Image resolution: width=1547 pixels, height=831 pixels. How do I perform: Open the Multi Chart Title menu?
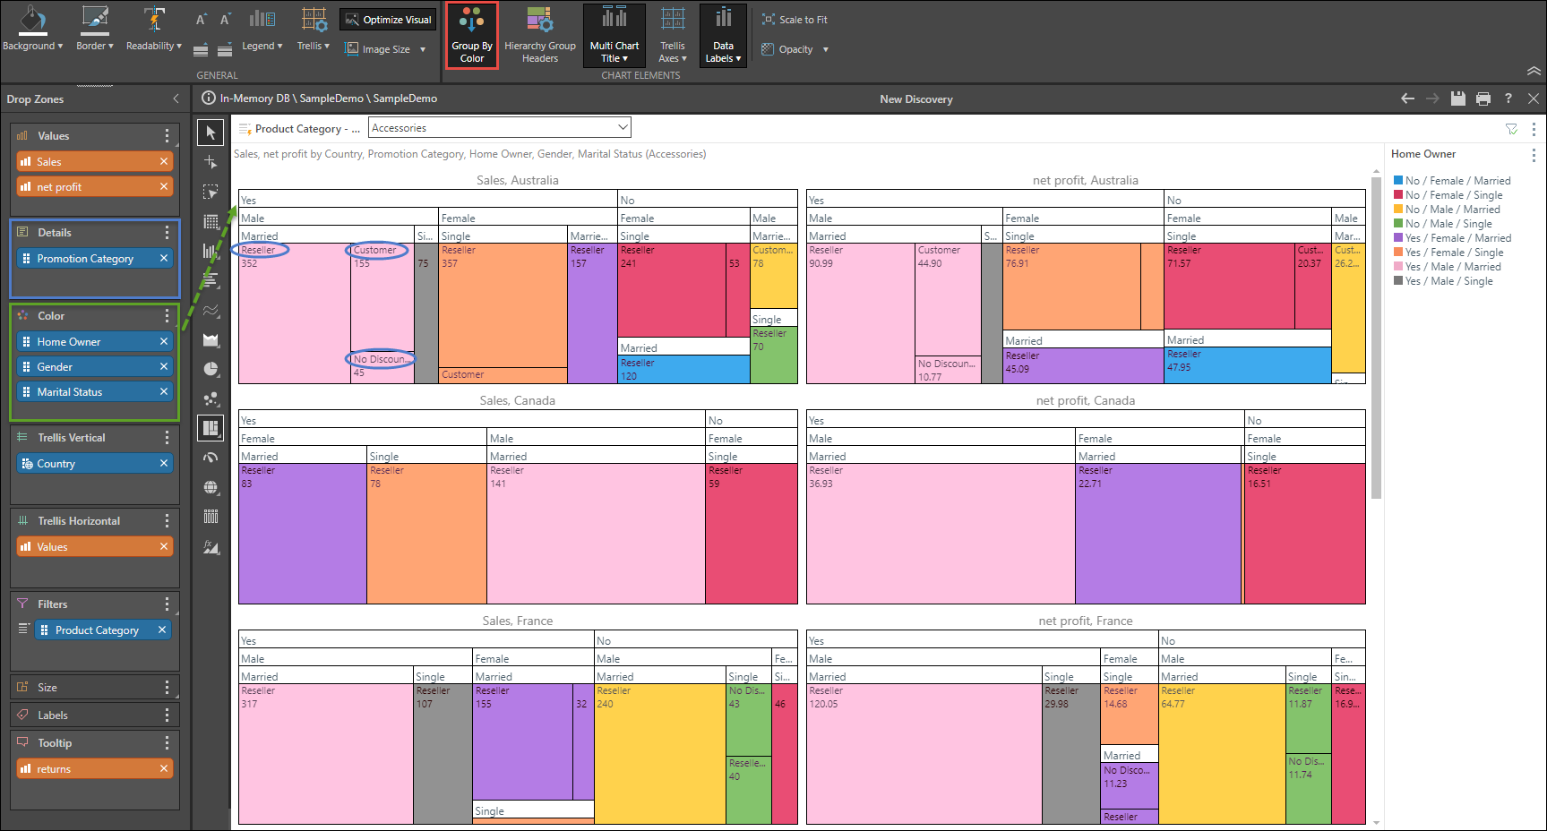coord(614,36)
